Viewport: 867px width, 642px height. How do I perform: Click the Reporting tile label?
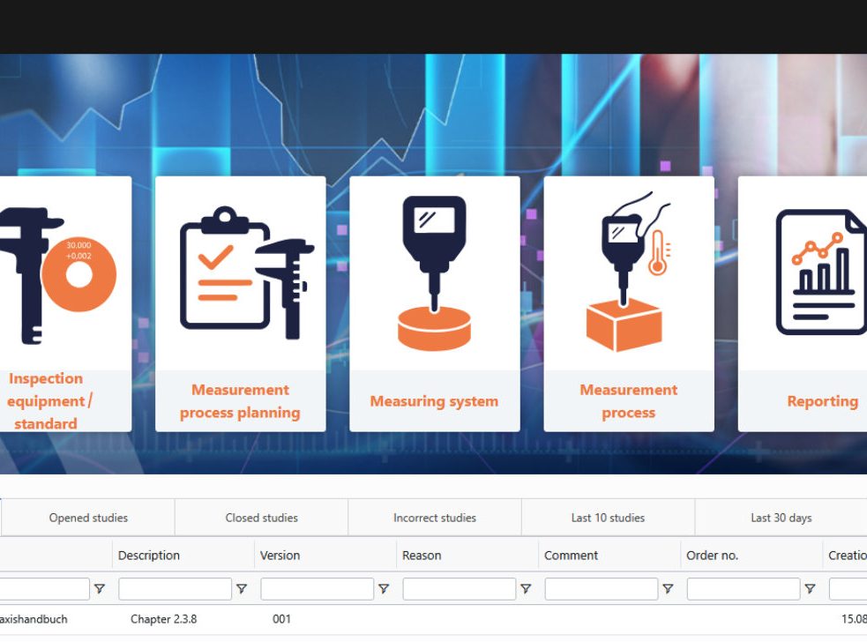coord(822,401)
